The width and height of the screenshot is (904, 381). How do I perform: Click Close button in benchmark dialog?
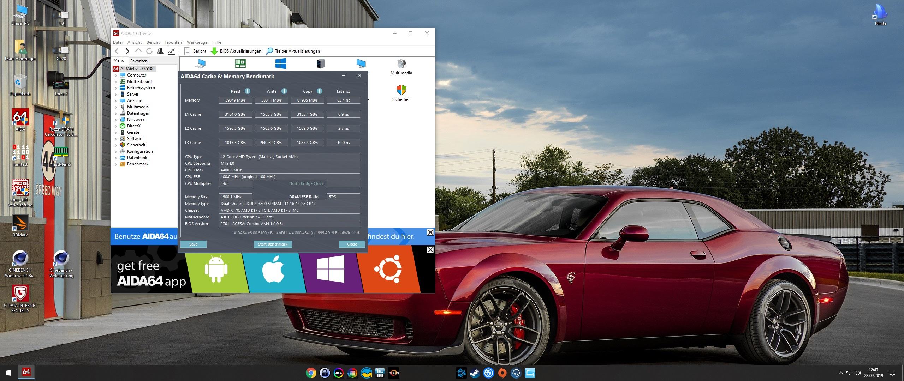point(352,244)
